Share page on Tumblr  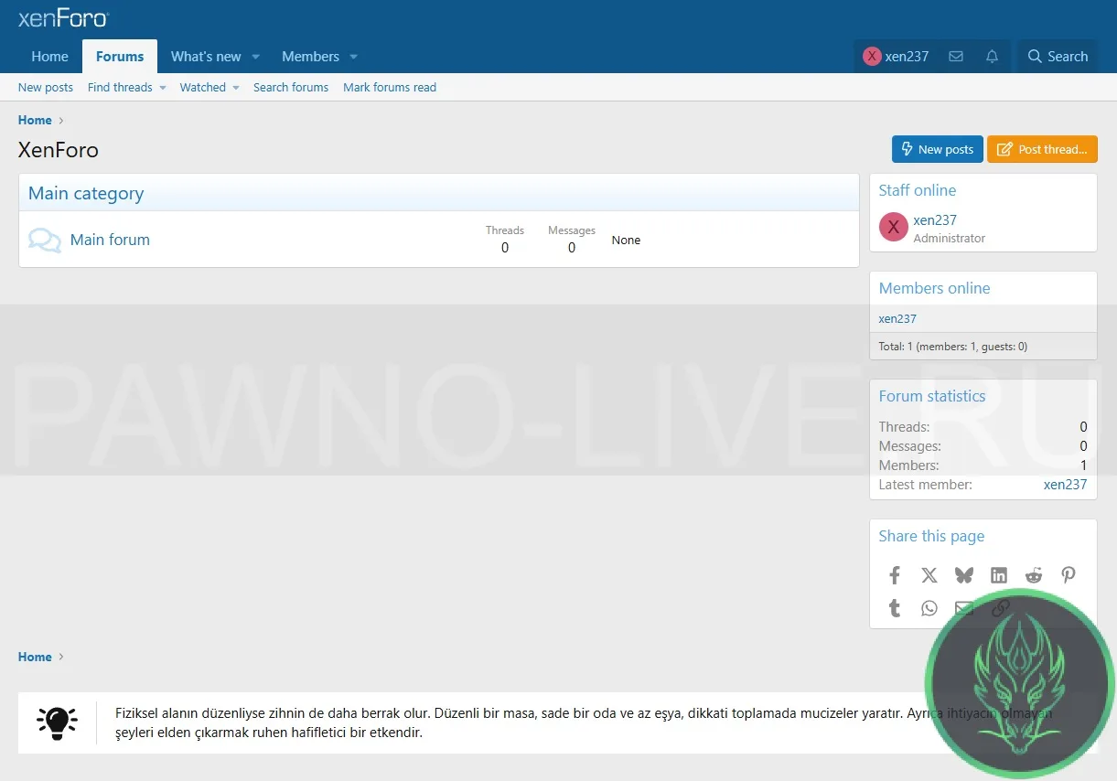(895, 608)
